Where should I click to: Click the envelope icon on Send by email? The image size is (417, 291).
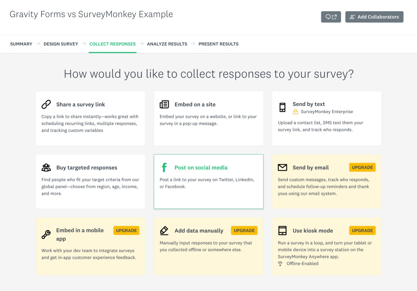(282, 167)
